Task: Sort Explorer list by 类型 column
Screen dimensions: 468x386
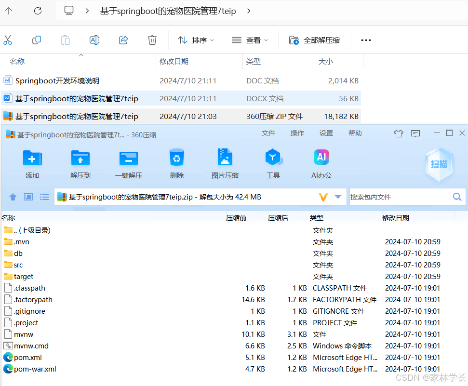Action: click(254, 62)
